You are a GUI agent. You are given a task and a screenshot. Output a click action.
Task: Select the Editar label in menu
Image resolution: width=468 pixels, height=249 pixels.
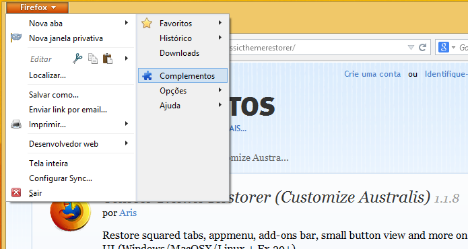pos(40,59)
